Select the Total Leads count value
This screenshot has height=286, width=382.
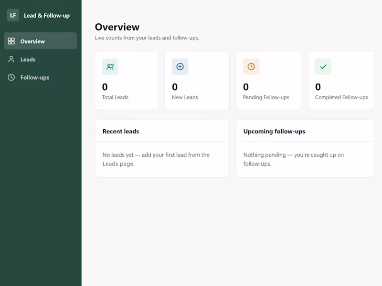click(x=105, y=87)
